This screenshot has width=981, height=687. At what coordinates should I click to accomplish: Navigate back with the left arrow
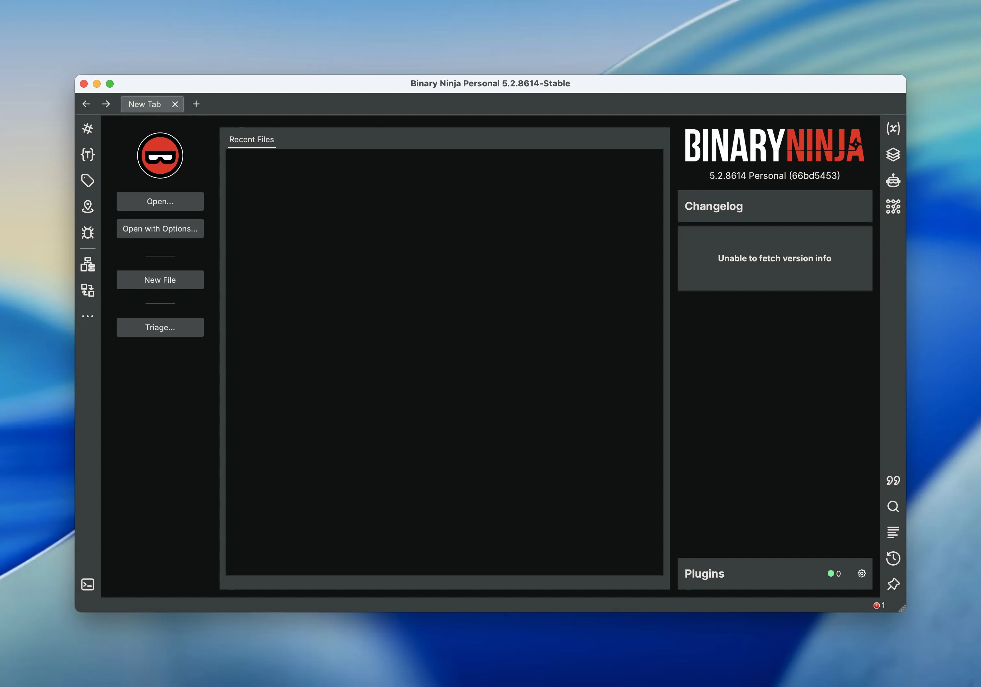pyautogui.click(x=86, y=104)
